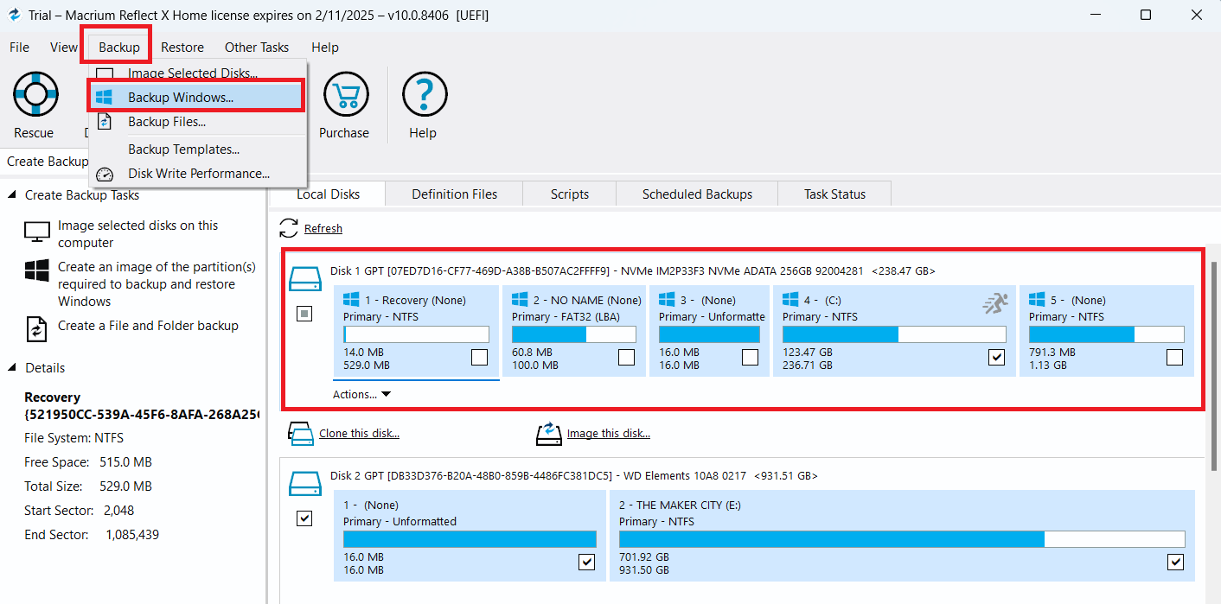Switch to the Scheduled Backups tab
Viewport: 1221px width, 604px height.
click(697, 194)
